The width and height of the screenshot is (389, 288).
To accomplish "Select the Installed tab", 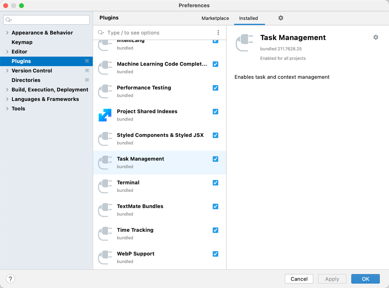I will click(249, 18).
